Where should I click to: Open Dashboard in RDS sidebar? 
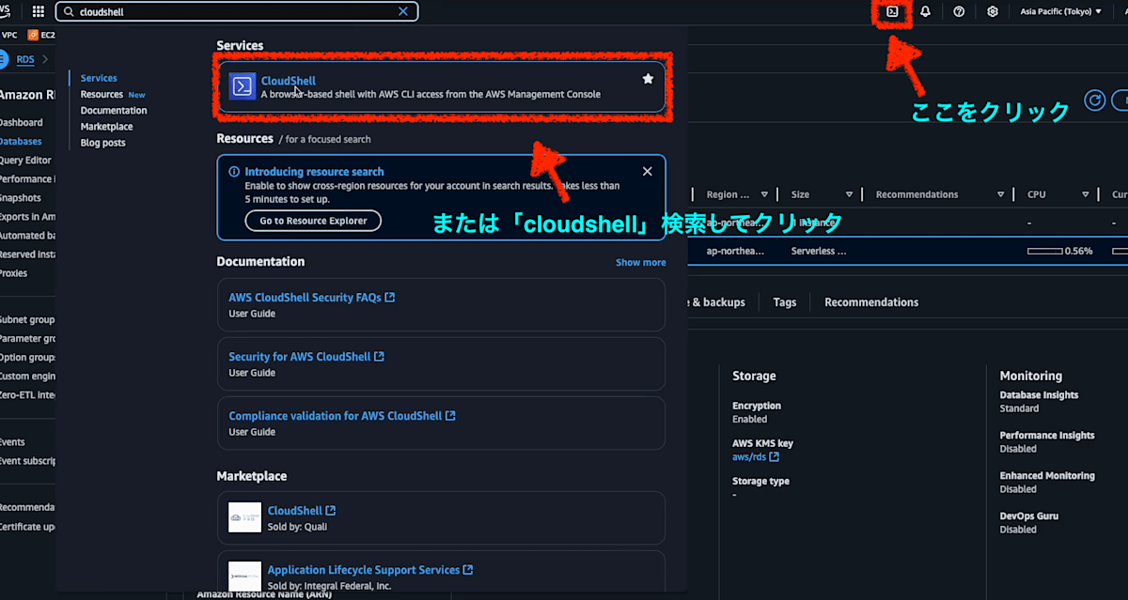pyautogui.click(x=22, y=123)
